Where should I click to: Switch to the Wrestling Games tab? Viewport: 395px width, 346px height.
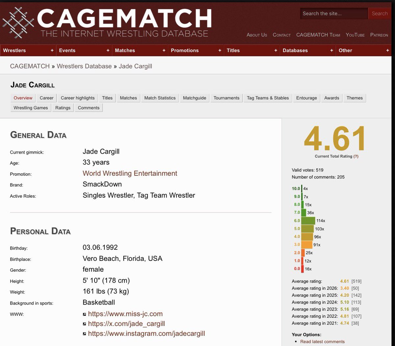(x=31, y=108)
